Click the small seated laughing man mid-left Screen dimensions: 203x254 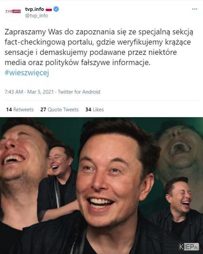[x=60, y=160]
